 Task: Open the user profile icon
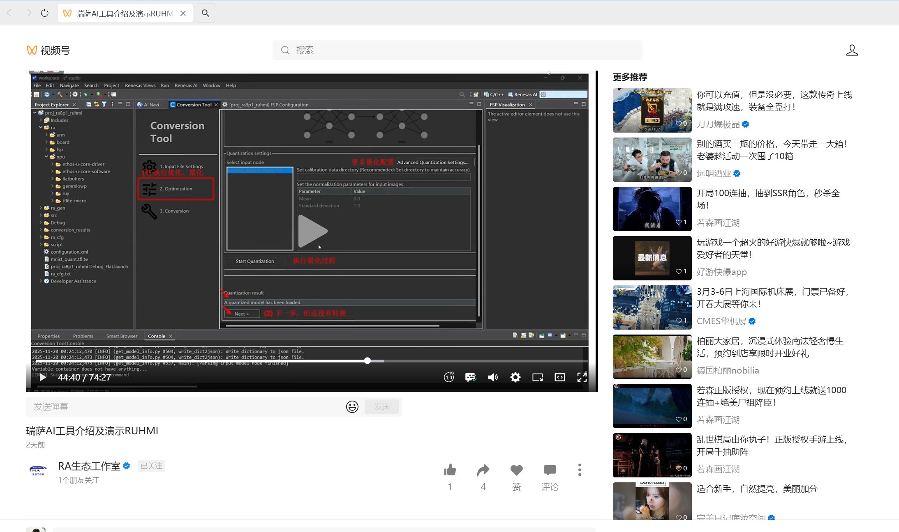tap(852, 50)
